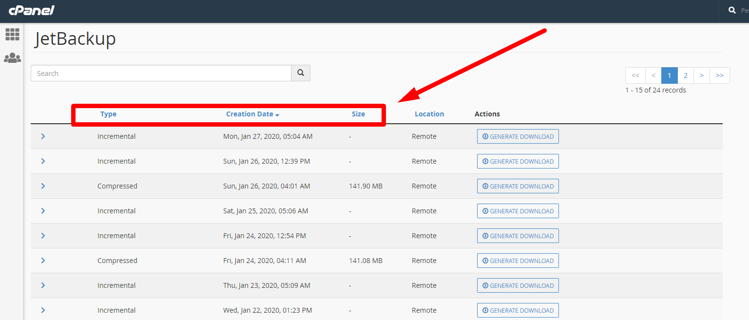
Task: Click 'Wed, Jan 22, 2020, 01:23 PM' date
Action: [268, 310]
